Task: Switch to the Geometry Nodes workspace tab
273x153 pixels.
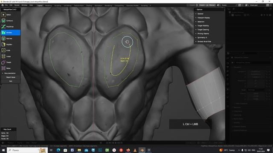Action: [x=132, y=6]
